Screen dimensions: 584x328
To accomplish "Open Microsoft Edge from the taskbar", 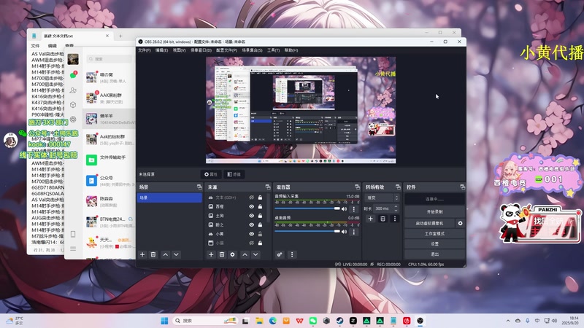I will click(x=272, y=321).
